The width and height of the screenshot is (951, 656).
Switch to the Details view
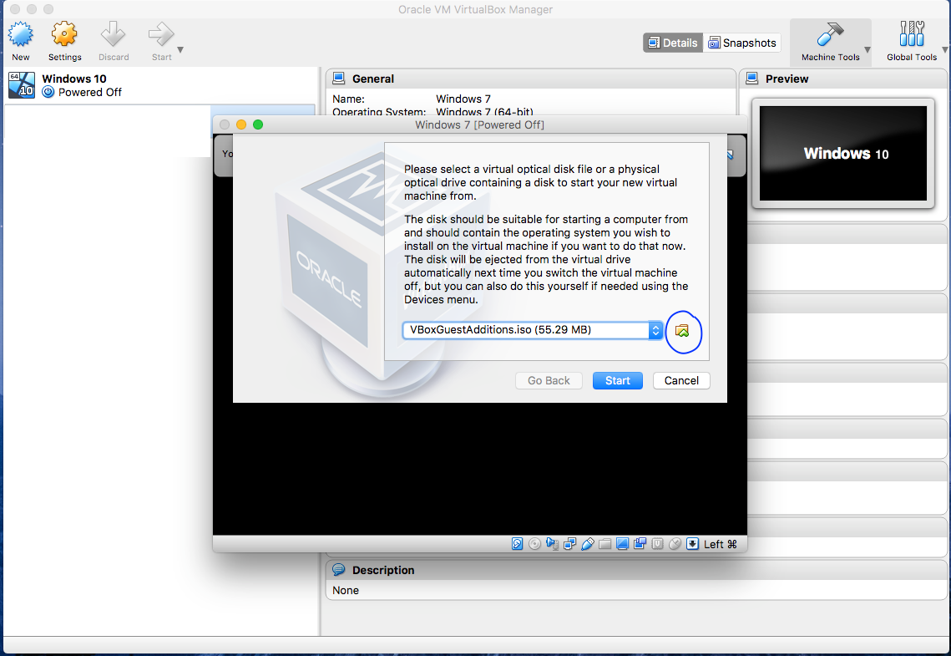[x=673, y=43]
